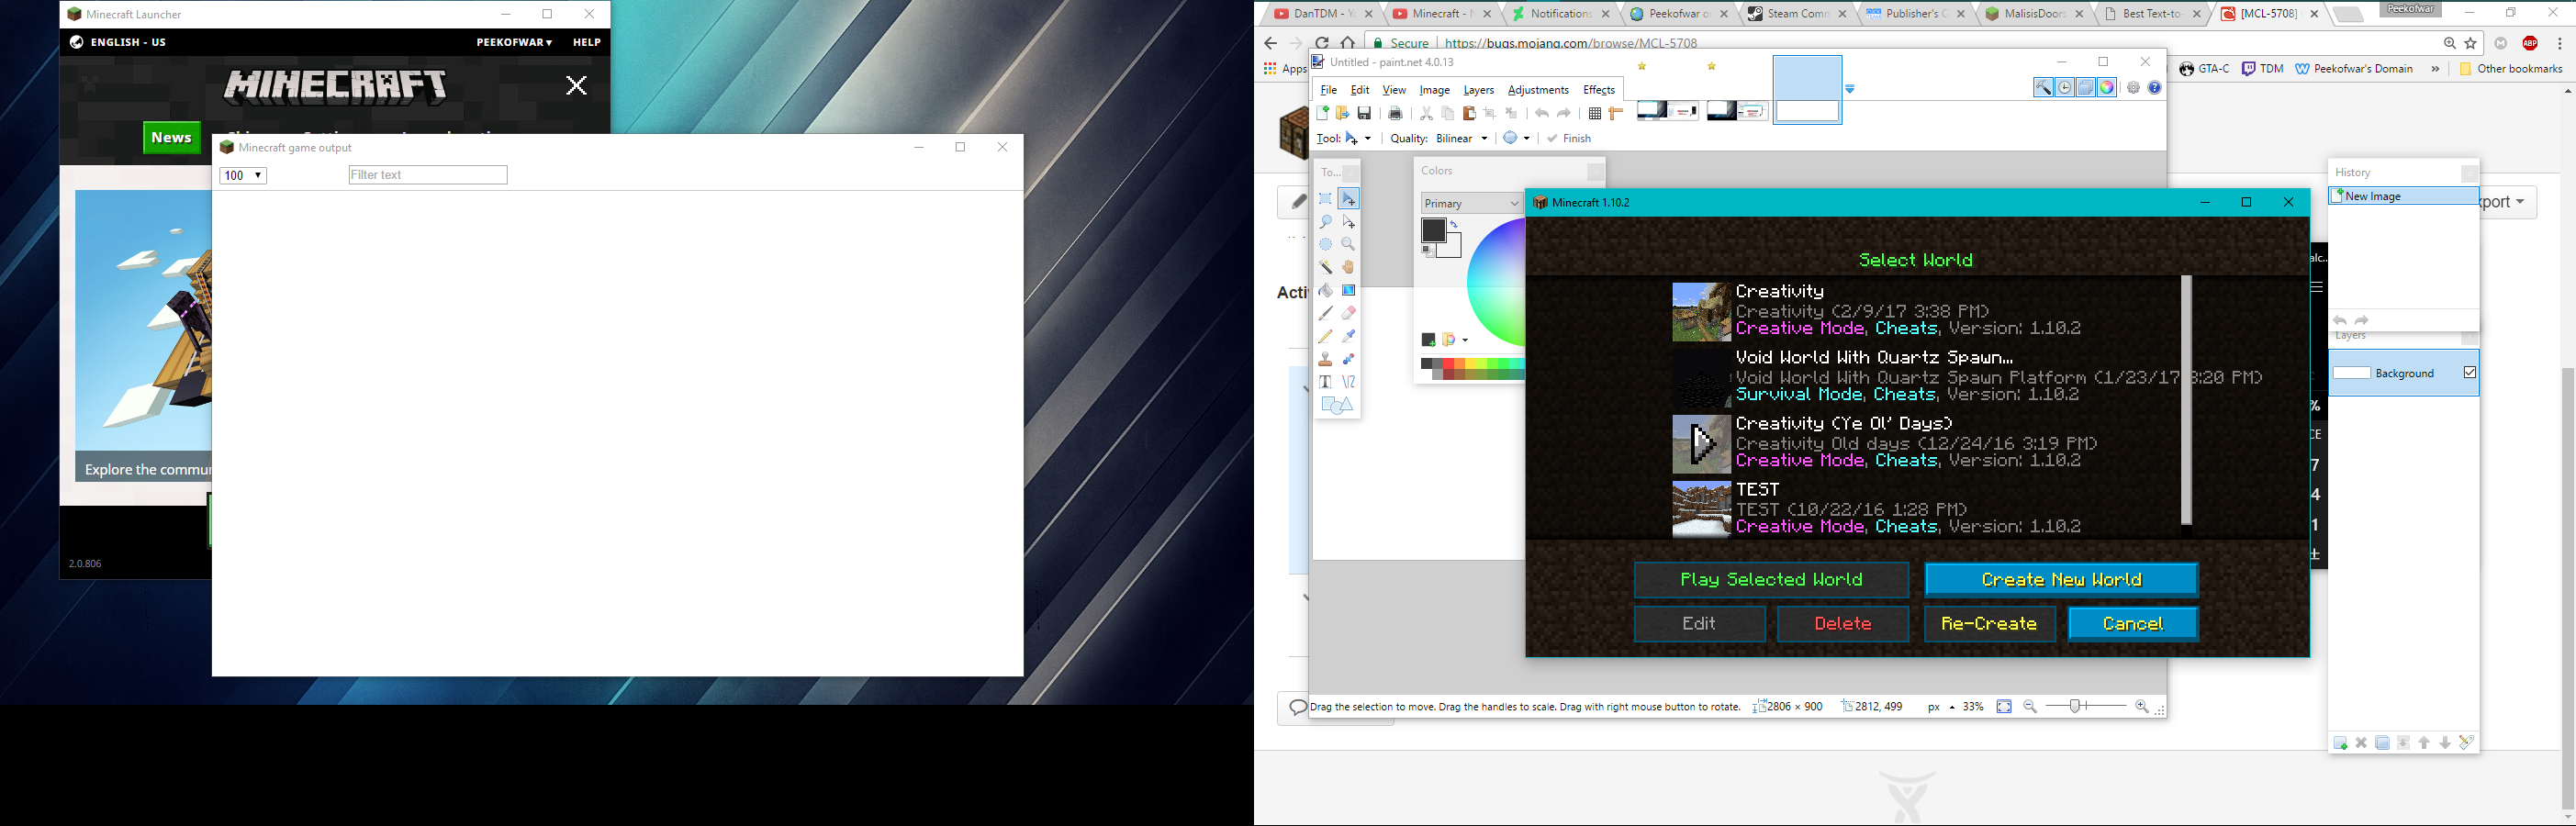Click the Save icon in paint.net toolbar
This screenshot has height=826, width=2576.
1364,113
